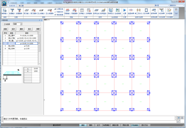Open the 设计结果 design results icon
The height and width of the screenshot is (128, 186).
pos(146,11)
